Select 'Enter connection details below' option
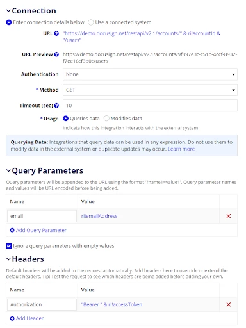 coord(9,22)
